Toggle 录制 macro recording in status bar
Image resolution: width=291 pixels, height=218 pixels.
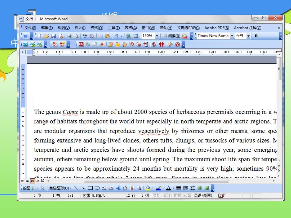pos(156,196)
